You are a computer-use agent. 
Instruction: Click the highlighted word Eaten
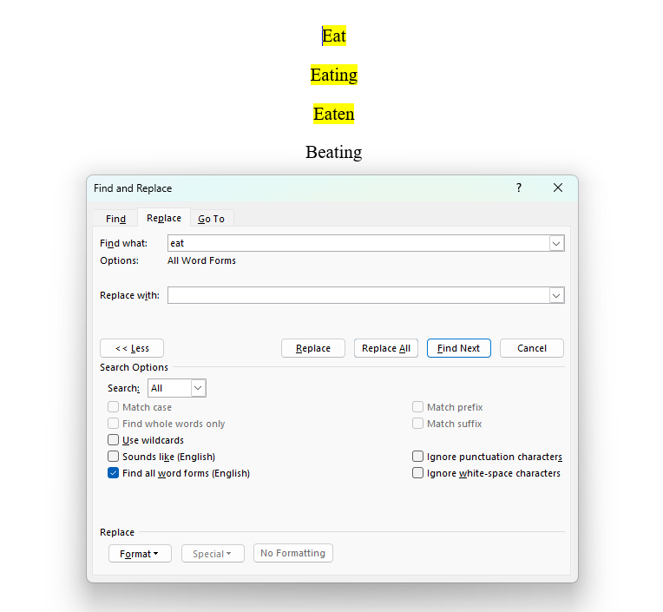point(333,114)
